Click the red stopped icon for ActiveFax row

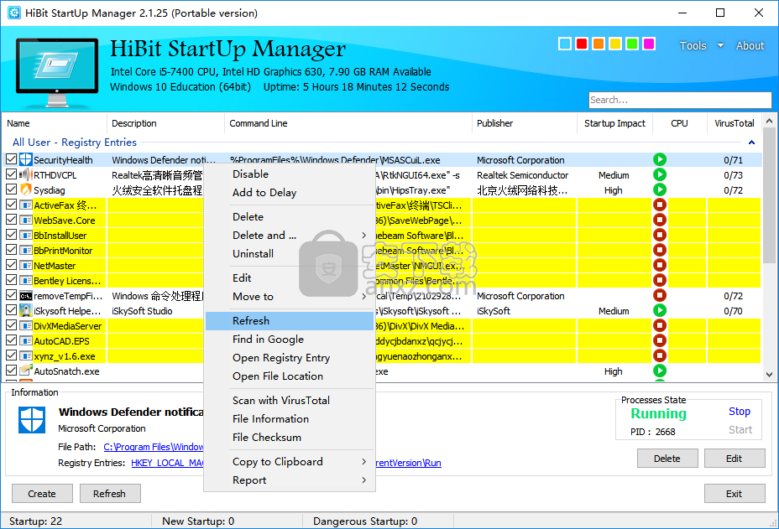(x=660, y=205)
